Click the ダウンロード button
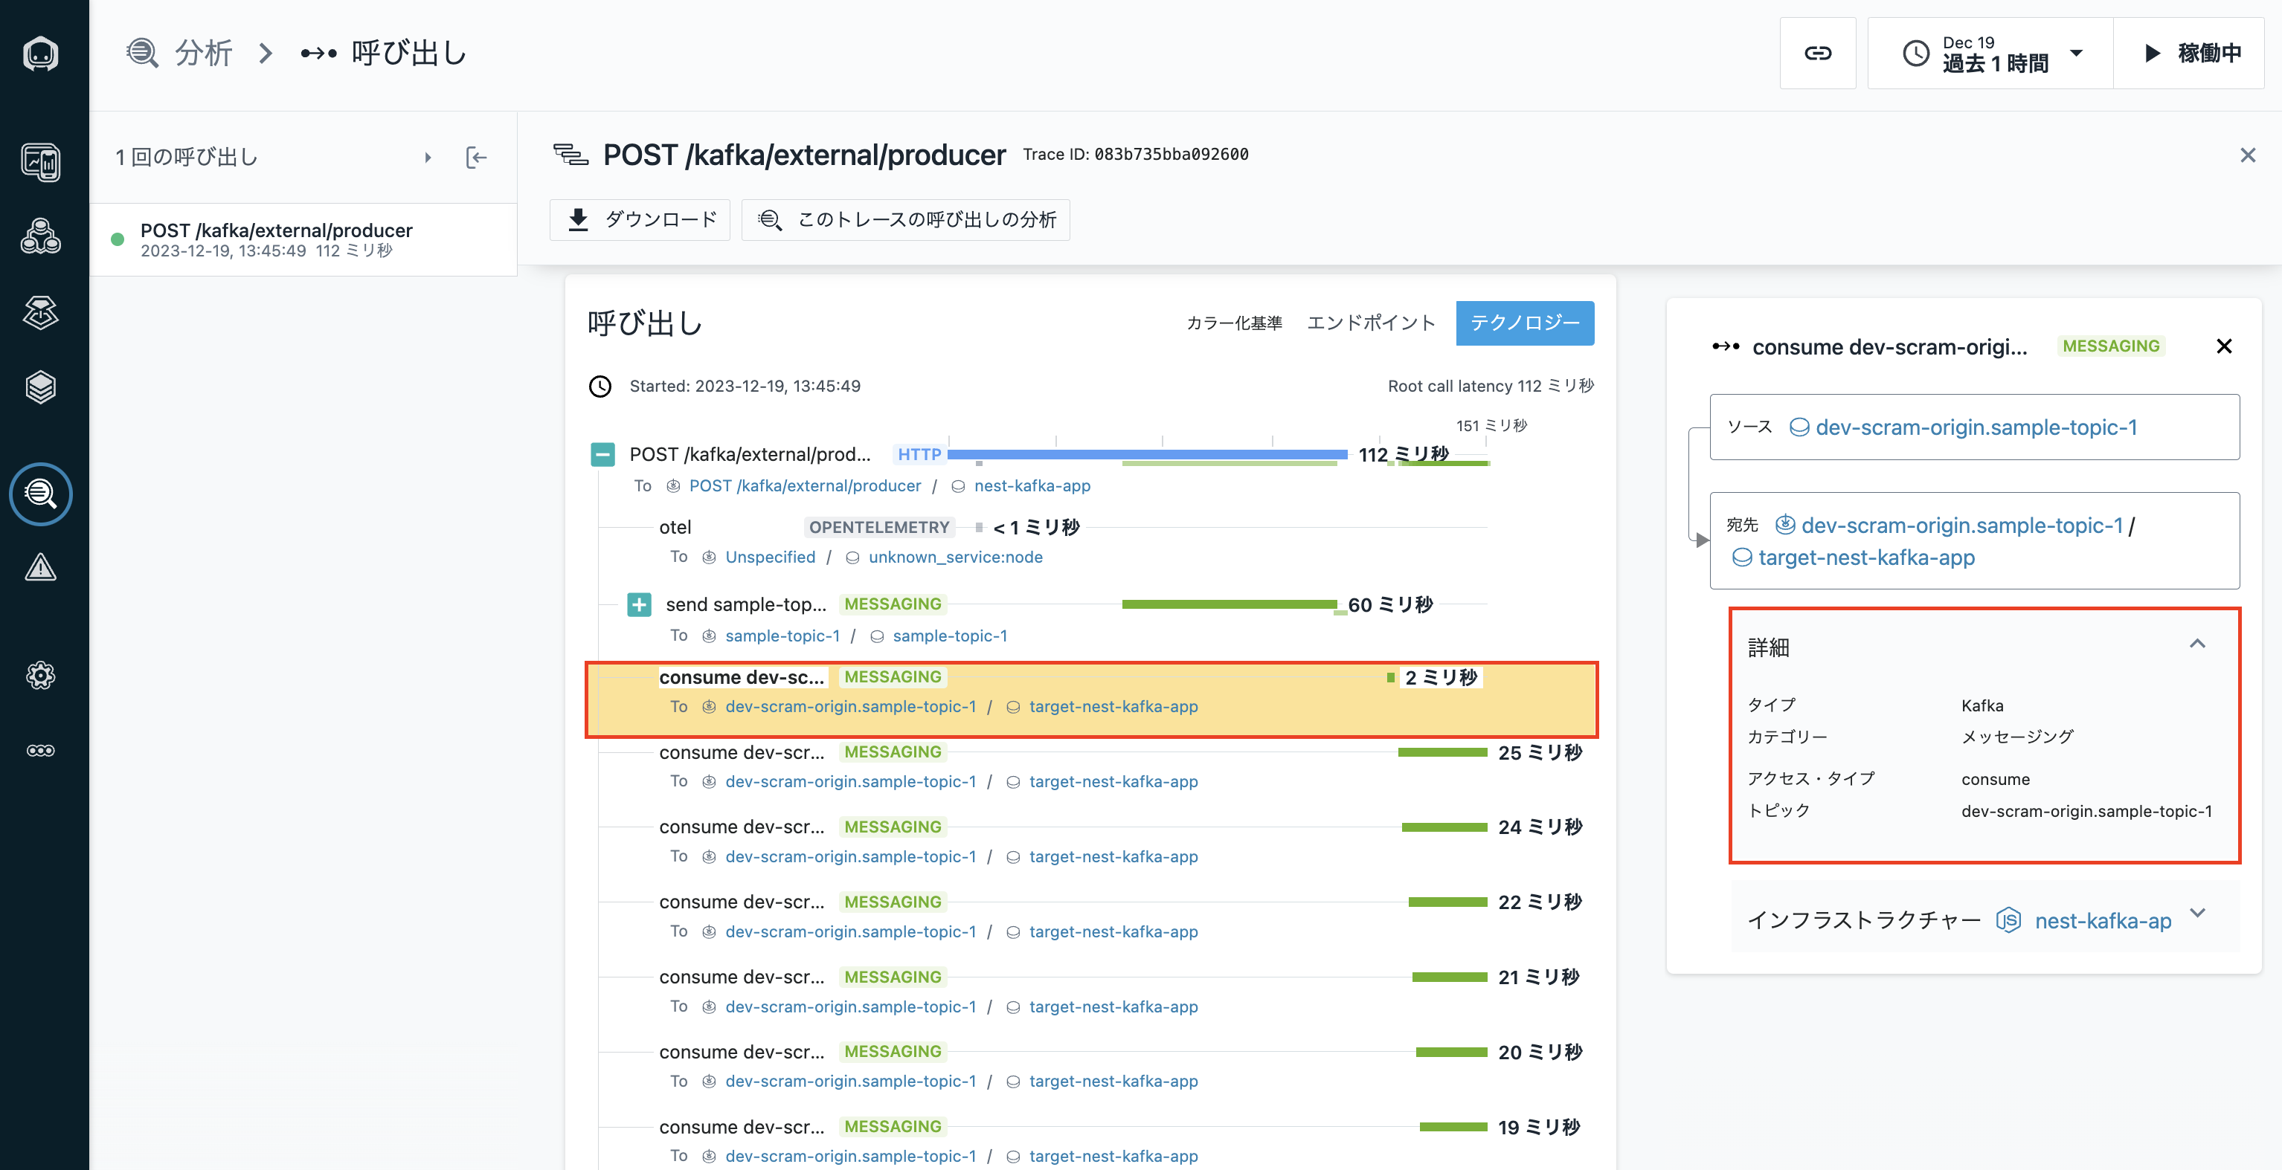Viewport: 2282px width, 1170px height. [640, 219]
